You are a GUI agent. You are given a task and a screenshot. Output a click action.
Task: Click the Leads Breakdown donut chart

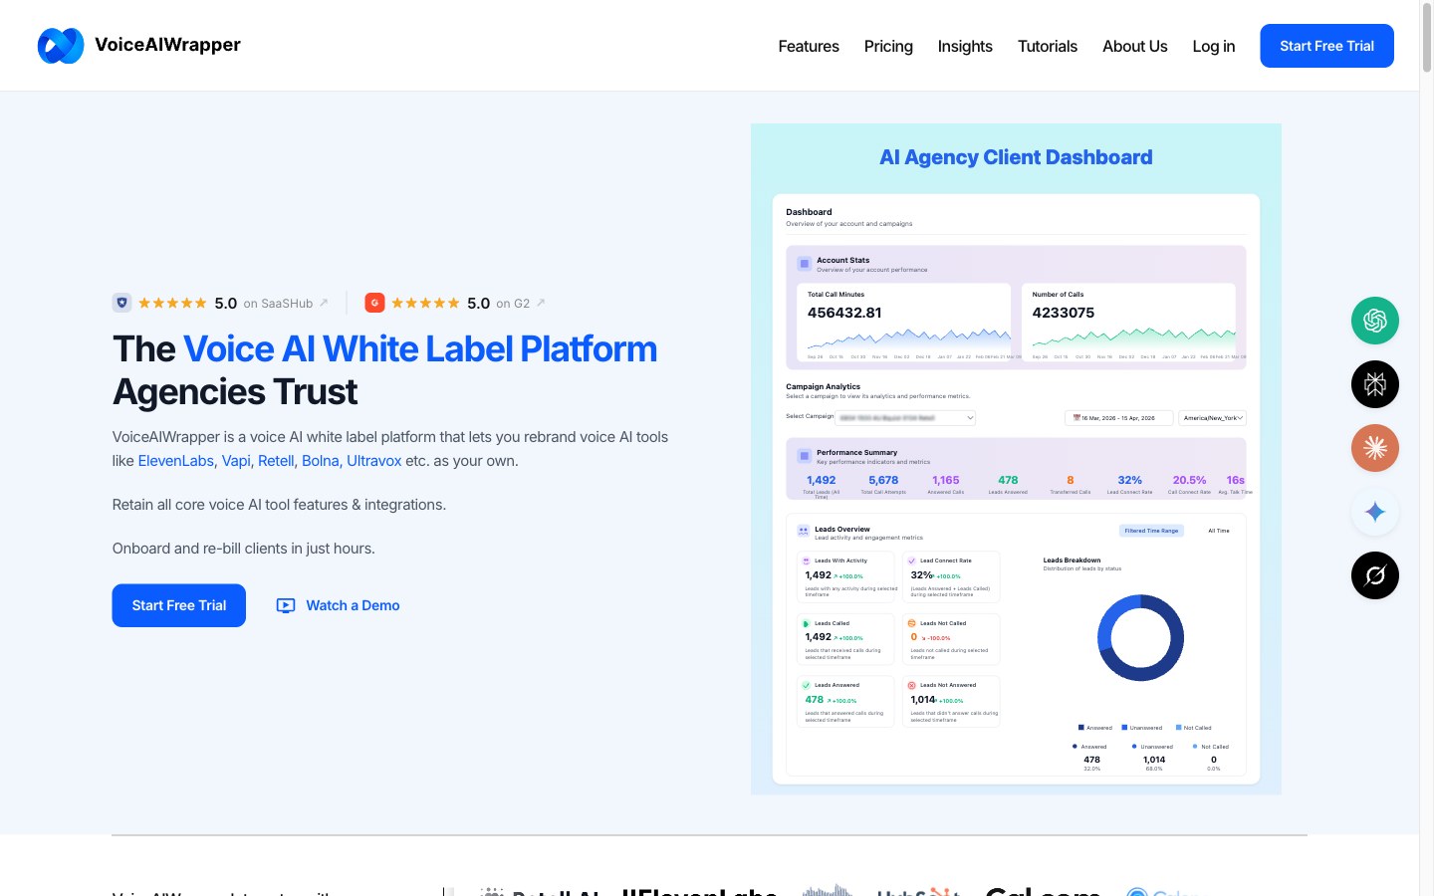tap(1140, 638)
